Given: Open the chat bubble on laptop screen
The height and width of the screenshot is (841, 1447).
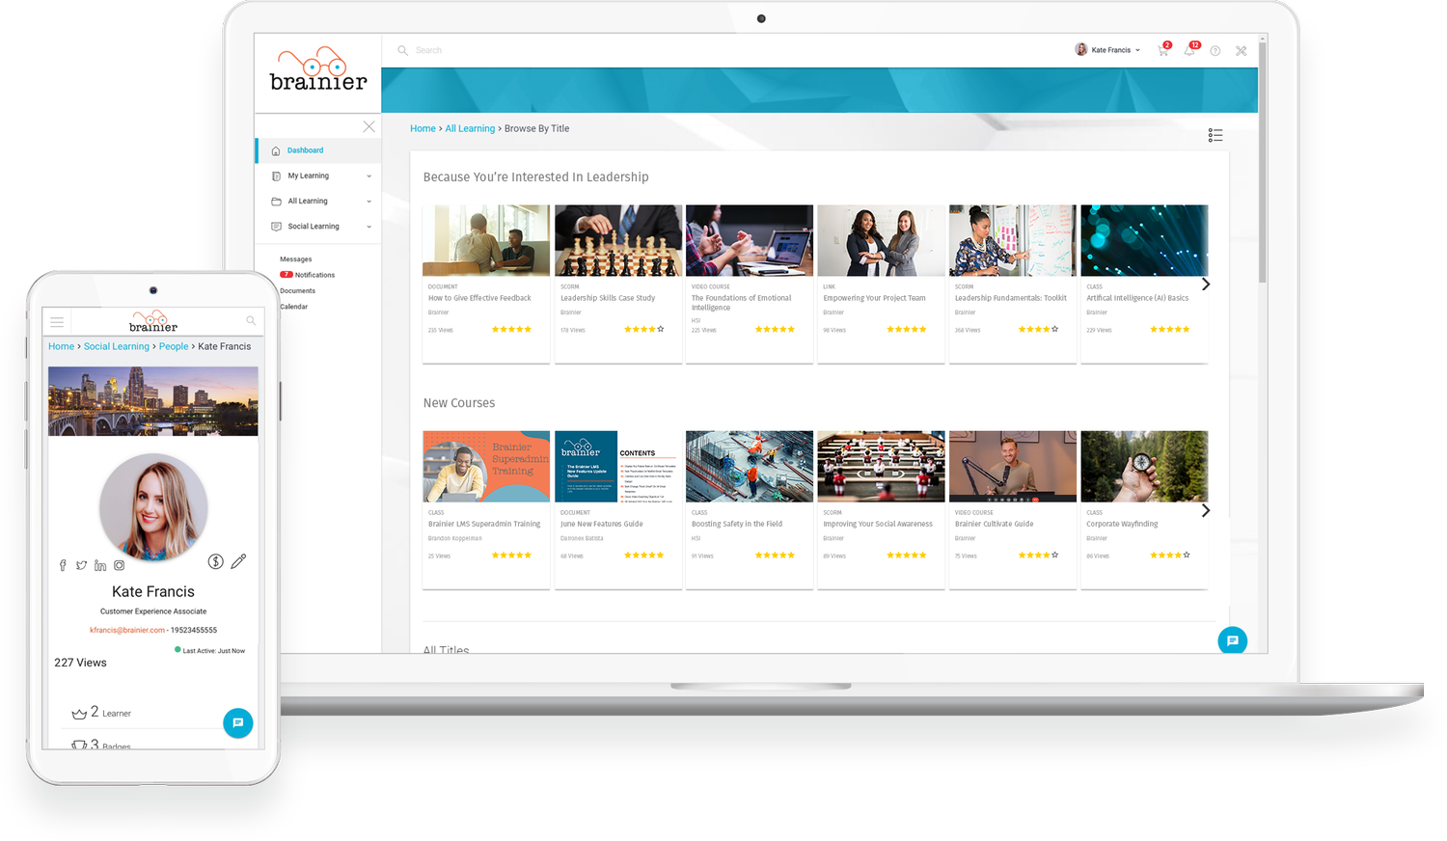Looking at the screenshot, I should tap(1232, 640).
